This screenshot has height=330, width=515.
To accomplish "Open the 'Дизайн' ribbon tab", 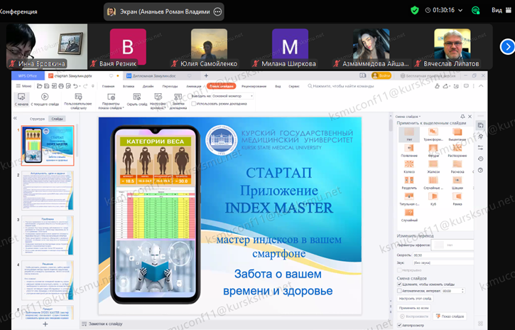I will [x=148, y=87].
